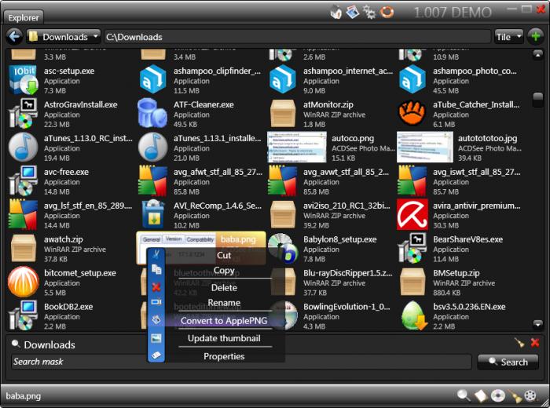Switch to the Explorer tab
The height and width of the screenshot is (408, 550).
[x=23, y=17]
